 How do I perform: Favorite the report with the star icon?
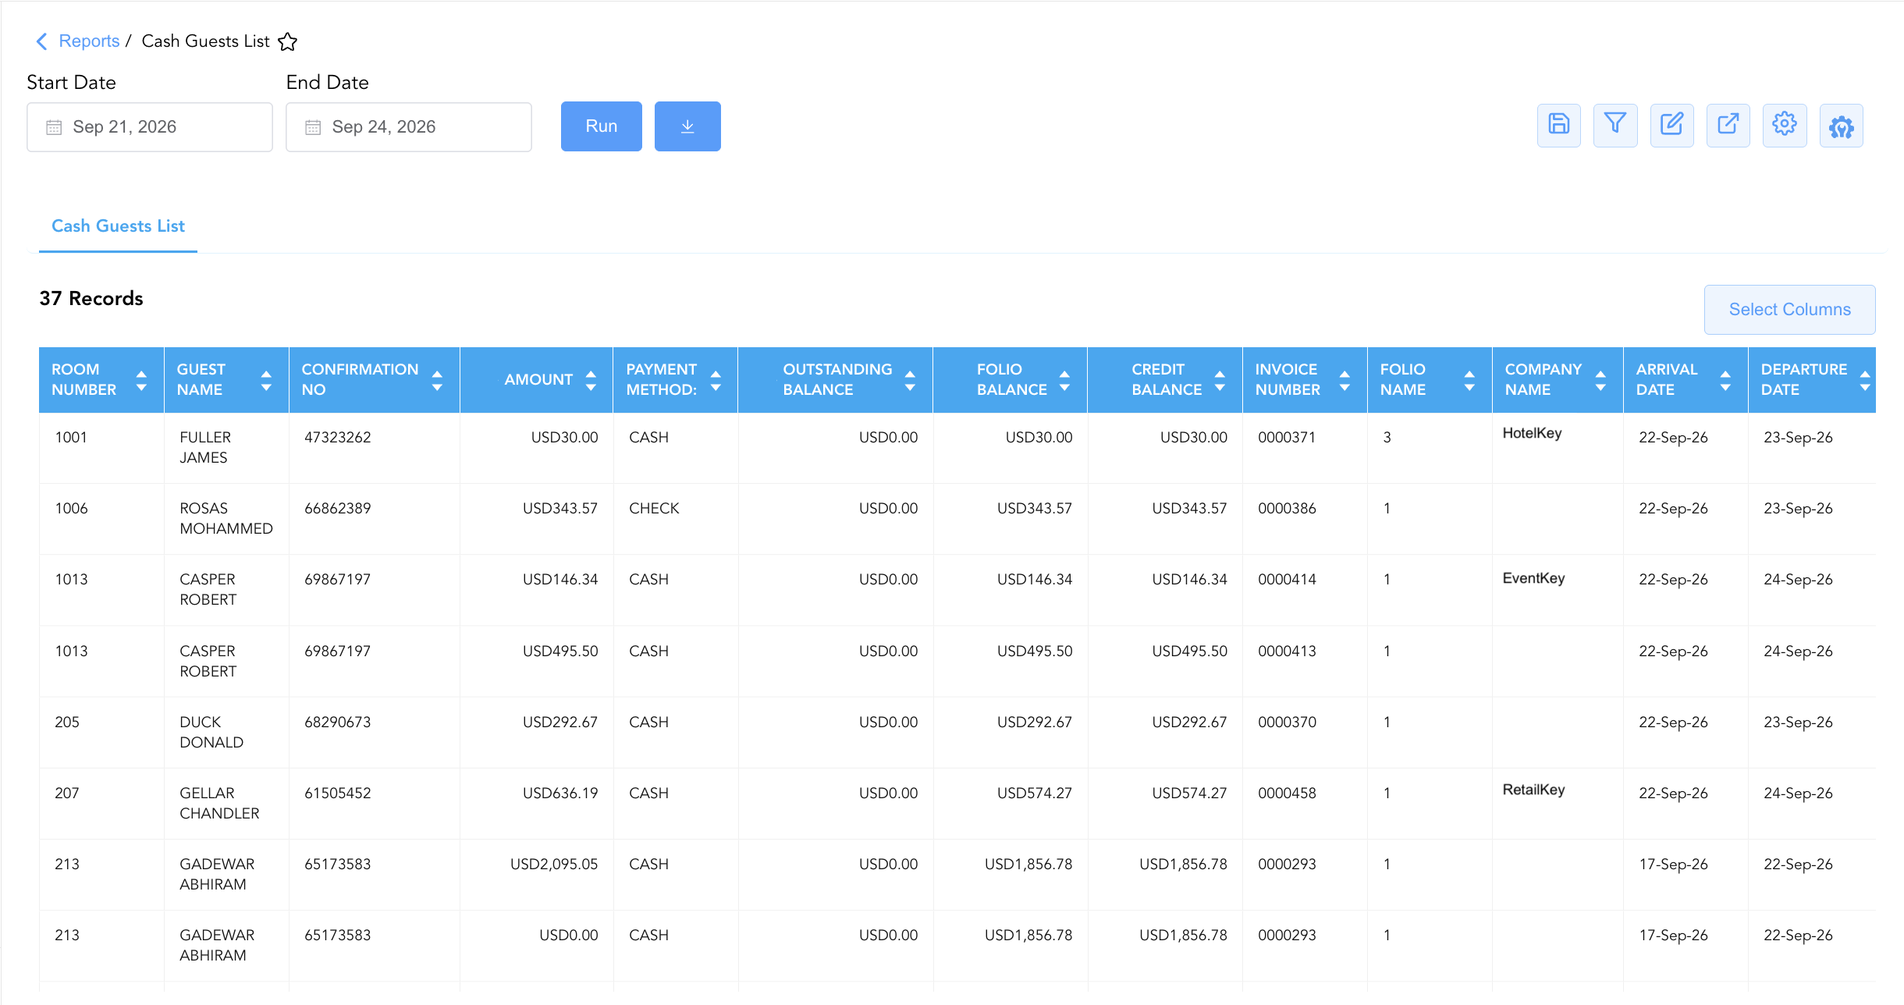288,41
